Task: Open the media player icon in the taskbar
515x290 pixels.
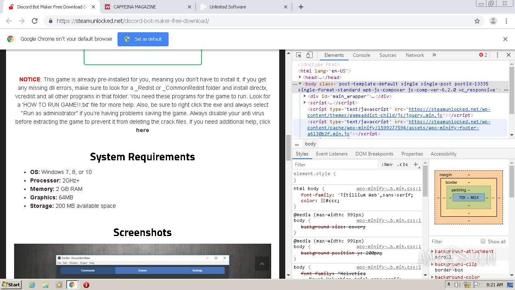Action: [59, 285]
